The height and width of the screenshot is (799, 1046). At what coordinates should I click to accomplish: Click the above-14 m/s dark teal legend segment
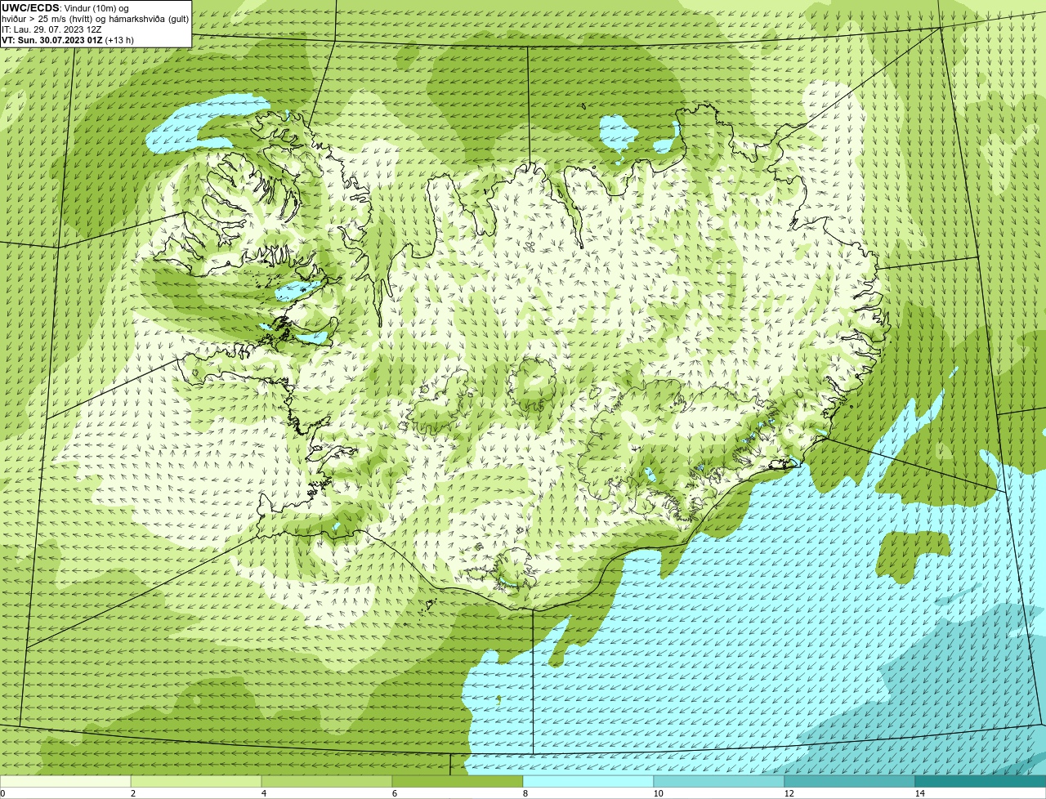click(981, 781)
